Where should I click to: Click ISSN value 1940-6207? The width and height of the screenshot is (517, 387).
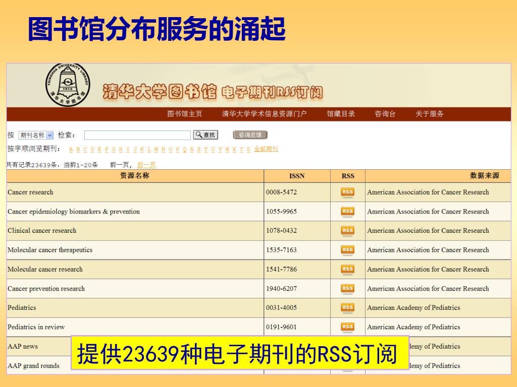click(x=282, y=289)
